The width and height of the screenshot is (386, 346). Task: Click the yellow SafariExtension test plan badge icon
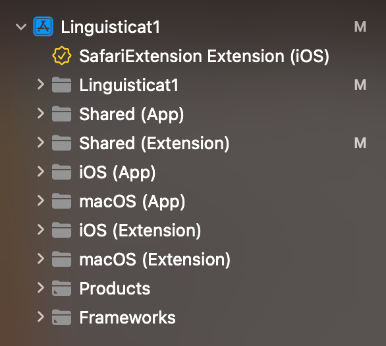coord(62,55)
